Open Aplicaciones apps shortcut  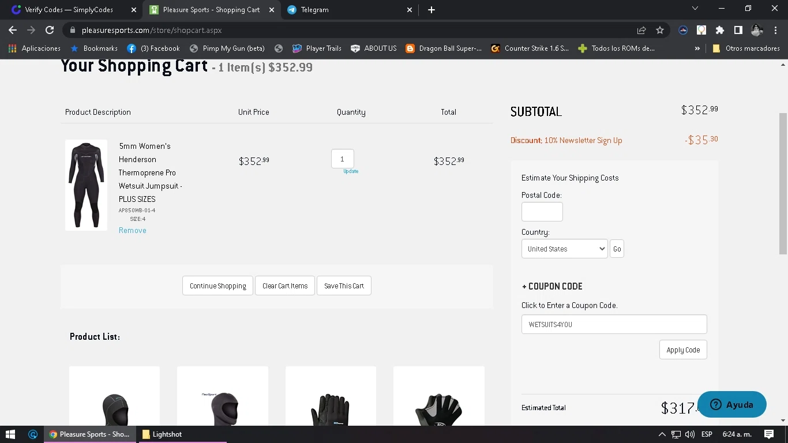35,48
